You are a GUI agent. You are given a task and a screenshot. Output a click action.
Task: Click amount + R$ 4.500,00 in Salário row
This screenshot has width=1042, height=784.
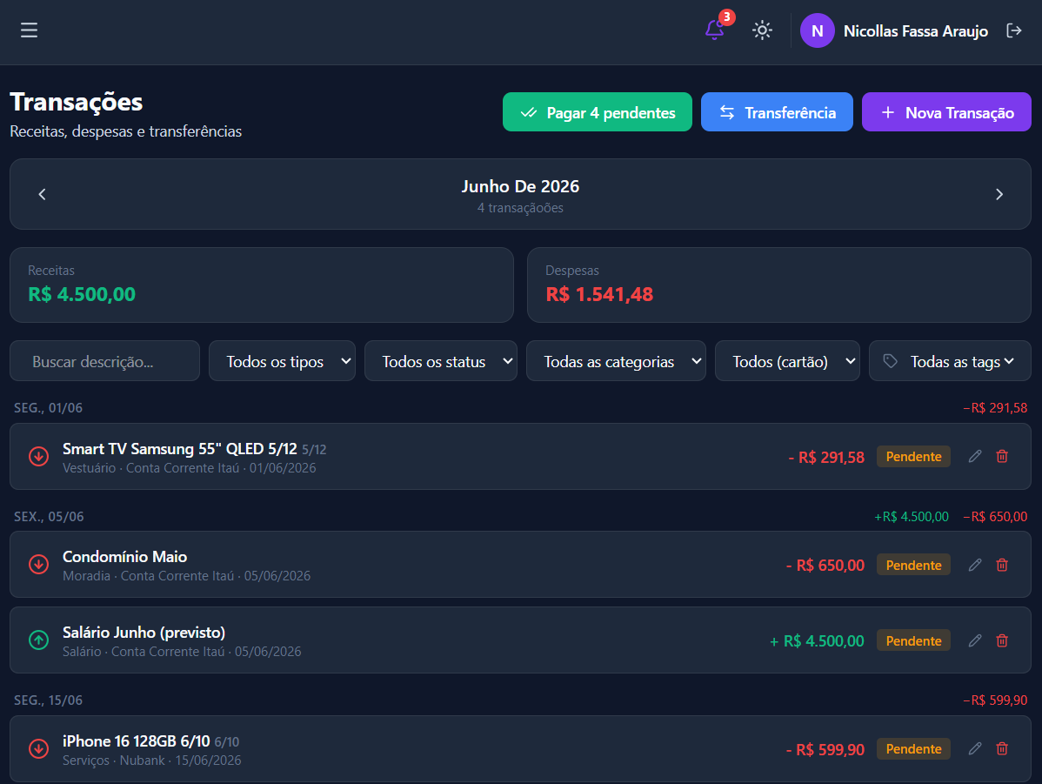tap(817, 641)
